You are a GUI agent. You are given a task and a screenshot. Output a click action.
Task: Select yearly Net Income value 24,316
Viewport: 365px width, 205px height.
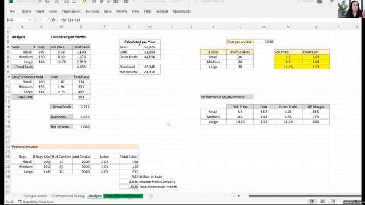[149, 72]
